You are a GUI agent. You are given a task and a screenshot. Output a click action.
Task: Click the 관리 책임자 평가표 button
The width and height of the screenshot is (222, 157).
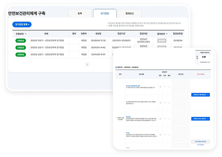pyautogui.click(x=201, y=141)
